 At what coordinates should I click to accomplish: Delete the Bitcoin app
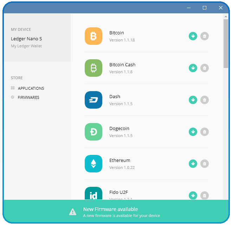coord(205,36)
